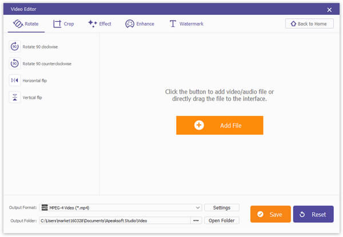Select the Watermark tab
This screenshot has width=343, height=237.
[186, 24]
